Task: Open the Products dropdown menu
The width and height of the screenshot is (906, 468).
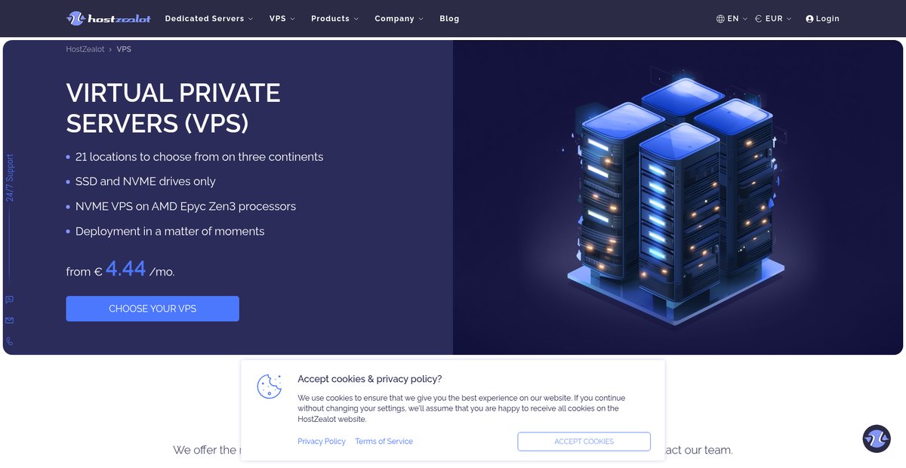Action: (x=334, y=18)
